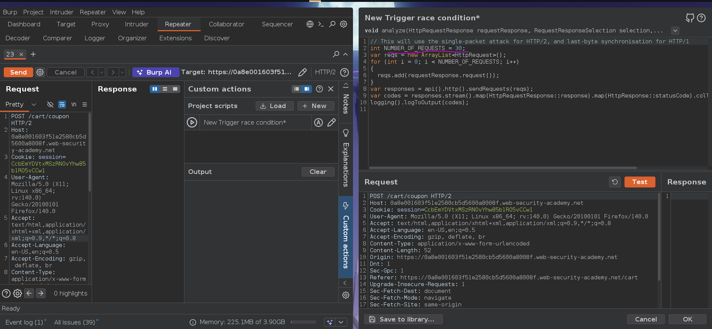Close Repeater tab 23

pyautogui.click(x=21, y=54)
